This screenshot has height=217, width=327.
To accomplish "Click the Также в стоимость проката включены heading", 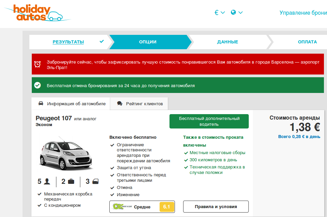I will (213, 141).
